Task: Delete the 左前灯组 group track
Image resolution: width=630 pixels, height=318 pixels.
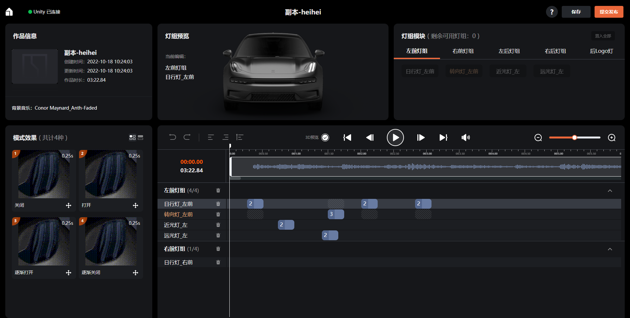Action: [x=218, y=190]
